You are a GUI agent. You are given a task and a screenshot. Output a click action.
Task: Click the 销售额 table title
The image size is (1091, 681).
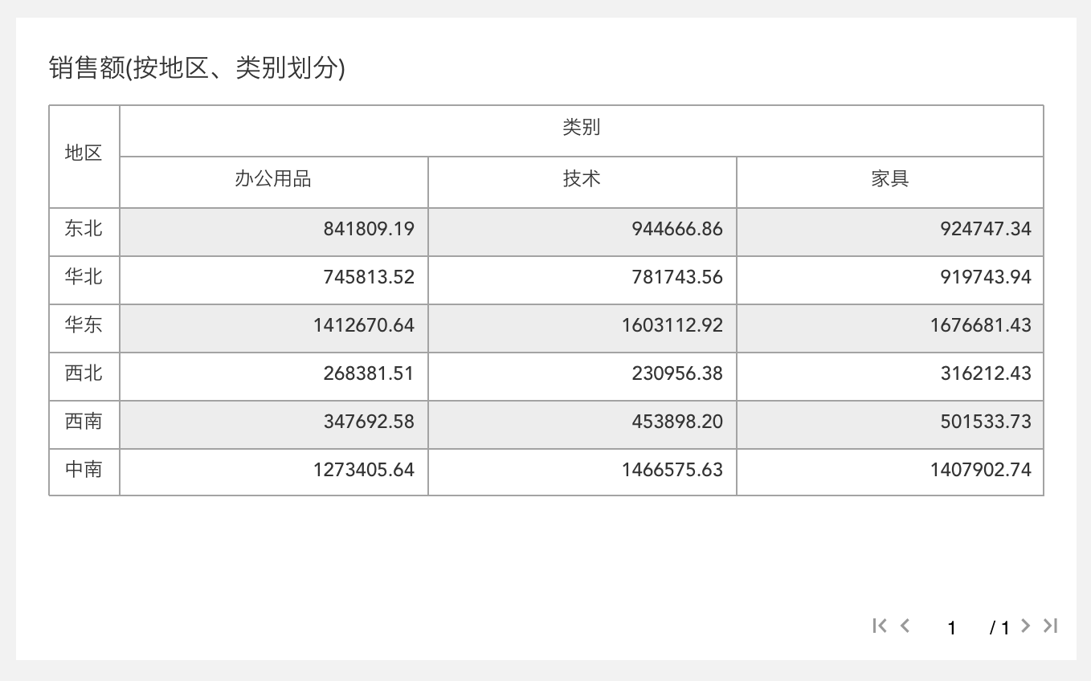tap(197, 69)
